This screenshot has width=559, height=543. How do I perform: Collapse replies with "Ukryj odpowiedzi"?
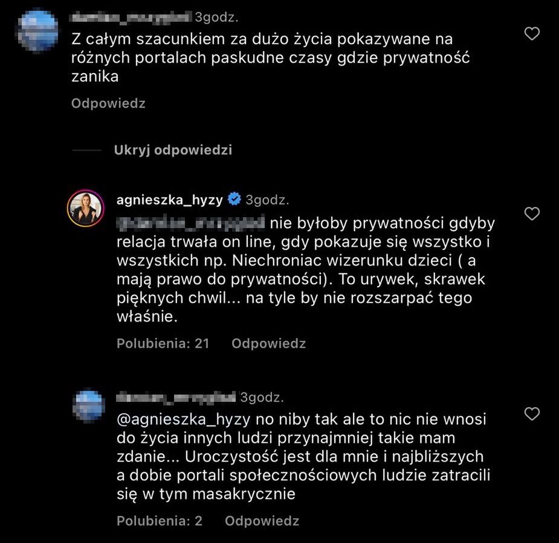[x=173, y=150]
